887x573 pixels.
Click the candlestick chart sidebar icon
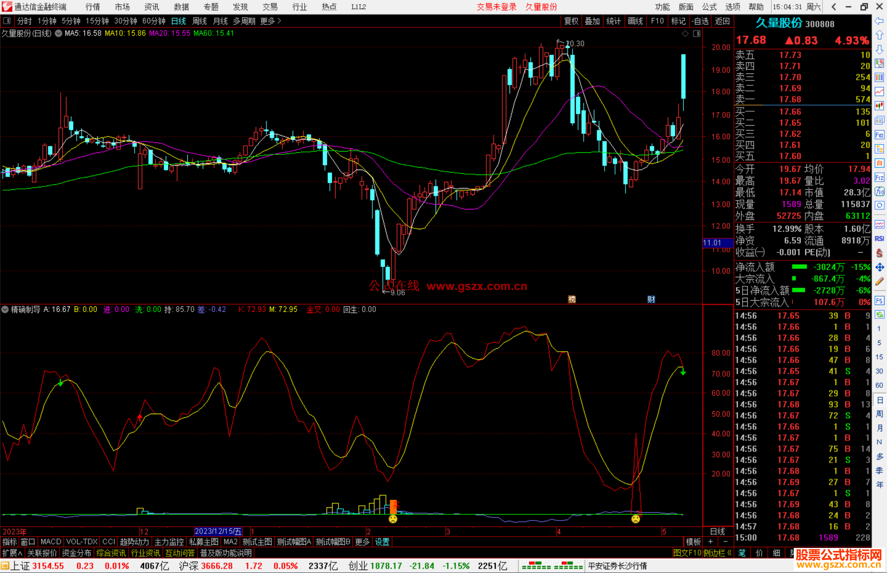879,106
